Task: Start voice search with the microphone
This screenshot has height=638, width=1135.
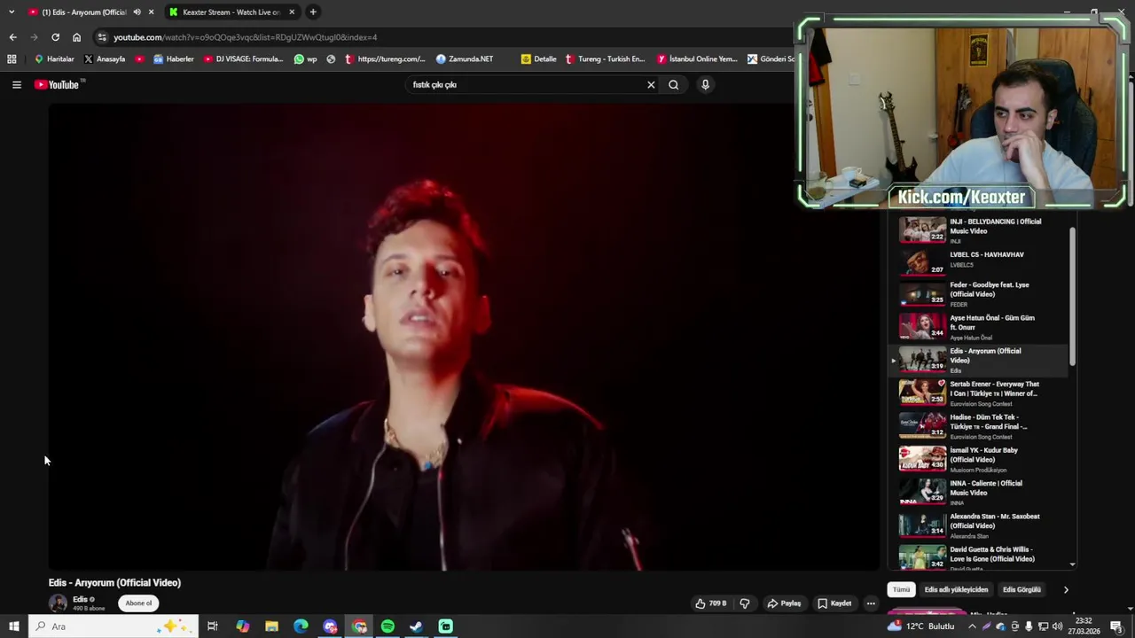Action: click(705, 85)
